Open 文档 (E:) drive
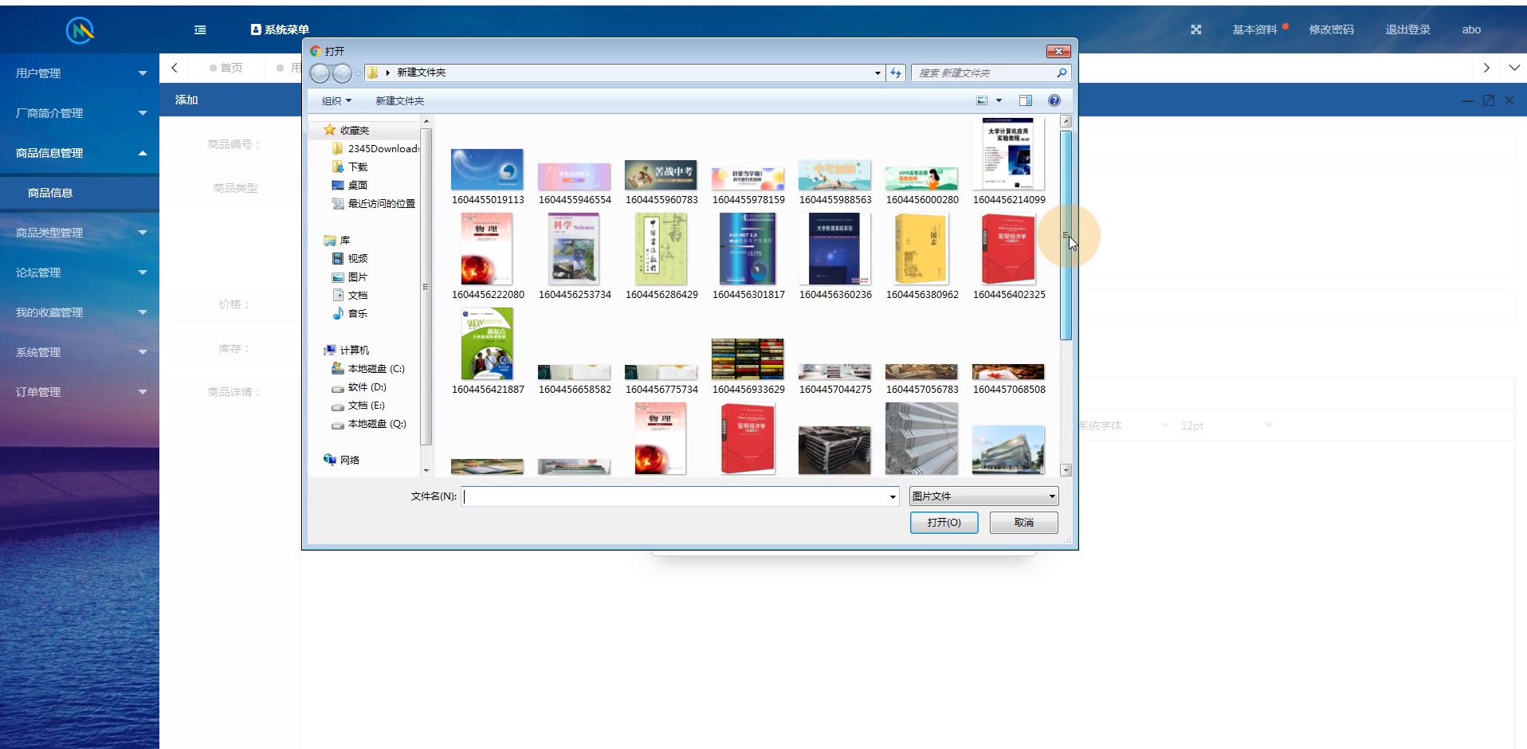 click(x=358, y=405)
